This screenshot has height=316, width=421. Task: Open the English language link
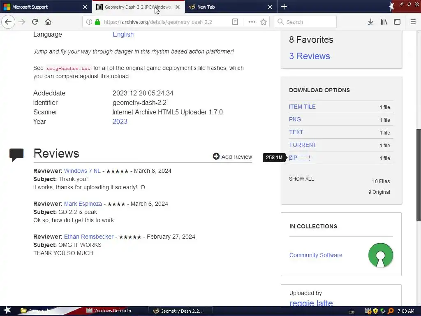123,35
